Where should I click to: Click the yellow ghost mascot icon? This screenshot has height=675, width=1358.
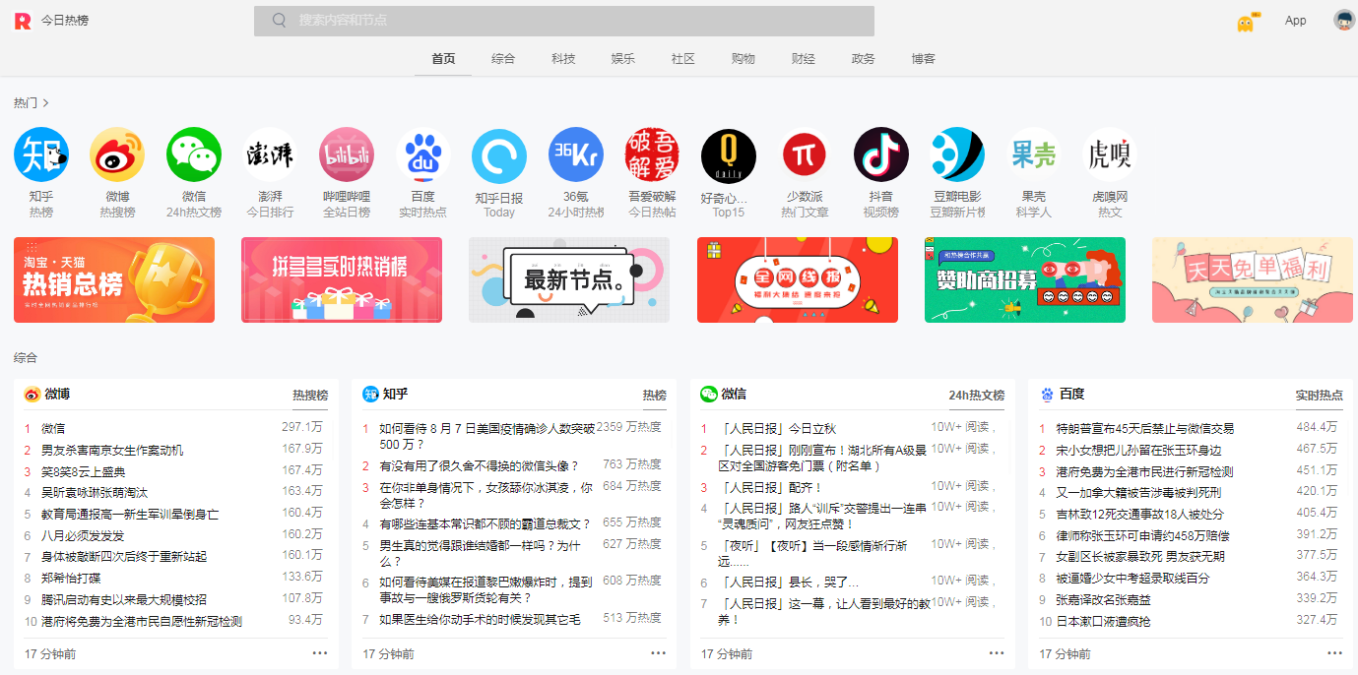(1246, 22)
